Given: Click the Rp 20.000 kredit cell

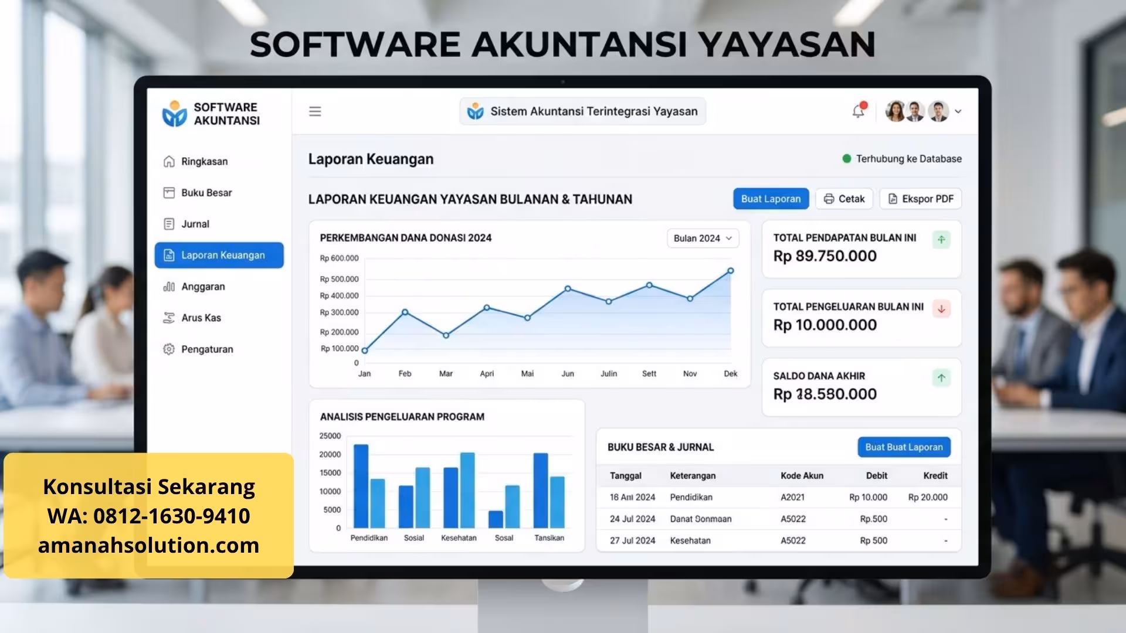Looking at the screenshot, I should point(928,497).
